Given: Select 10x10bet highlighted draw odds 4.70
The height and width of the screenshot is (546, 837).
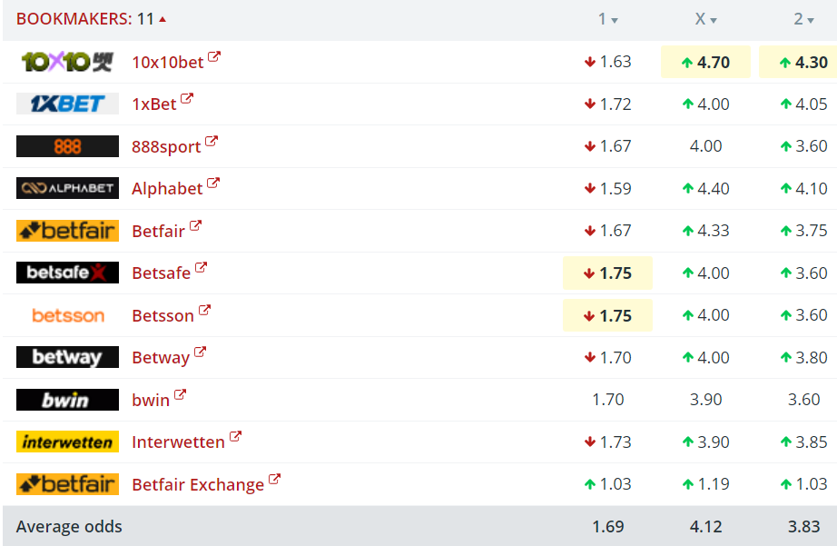Looking at the screenshot, I should pos(705,62).
